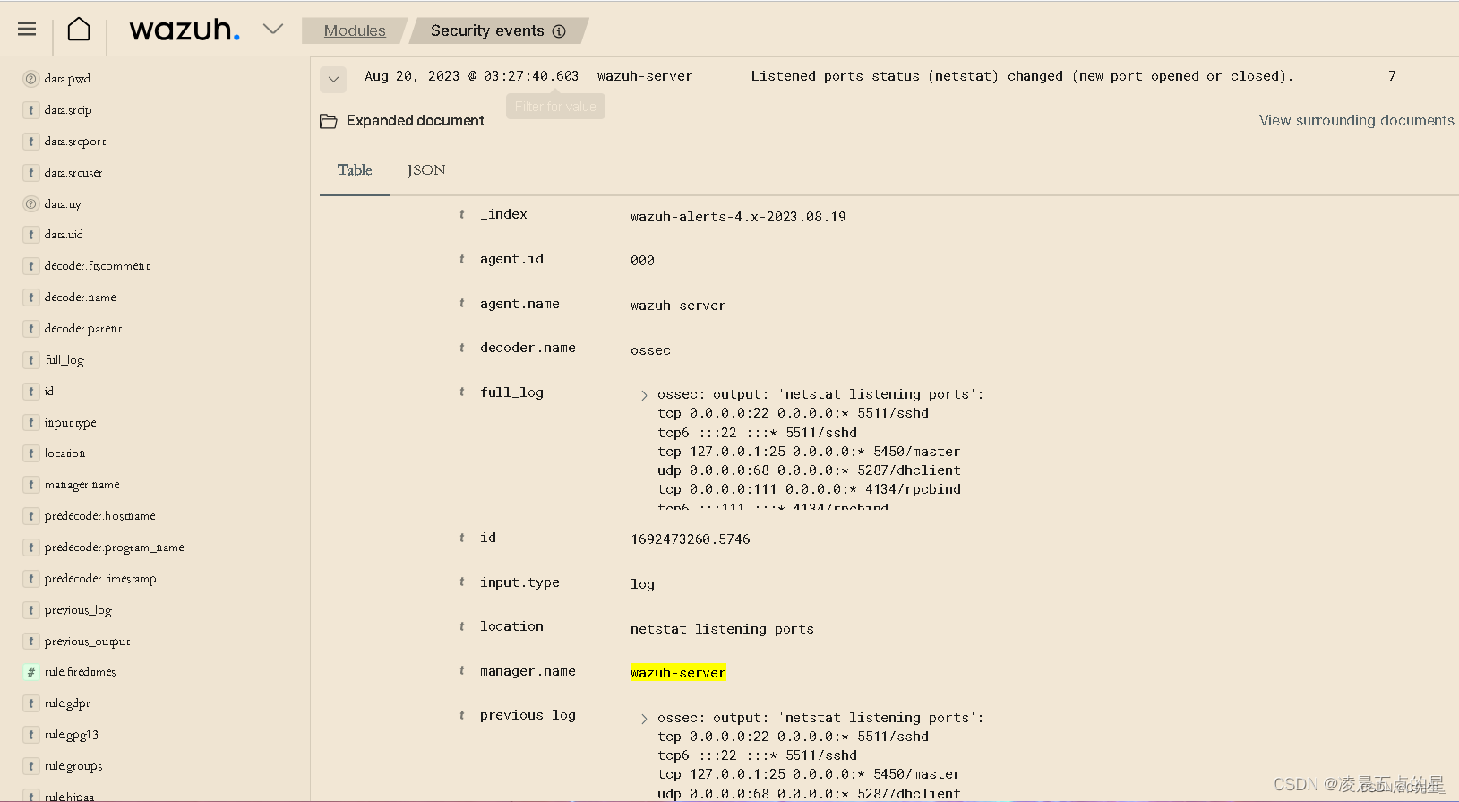This screenshot has width=1459, height=802.
Task: Click the highlighted wazuh-server manager value
Action: (678, 673)
